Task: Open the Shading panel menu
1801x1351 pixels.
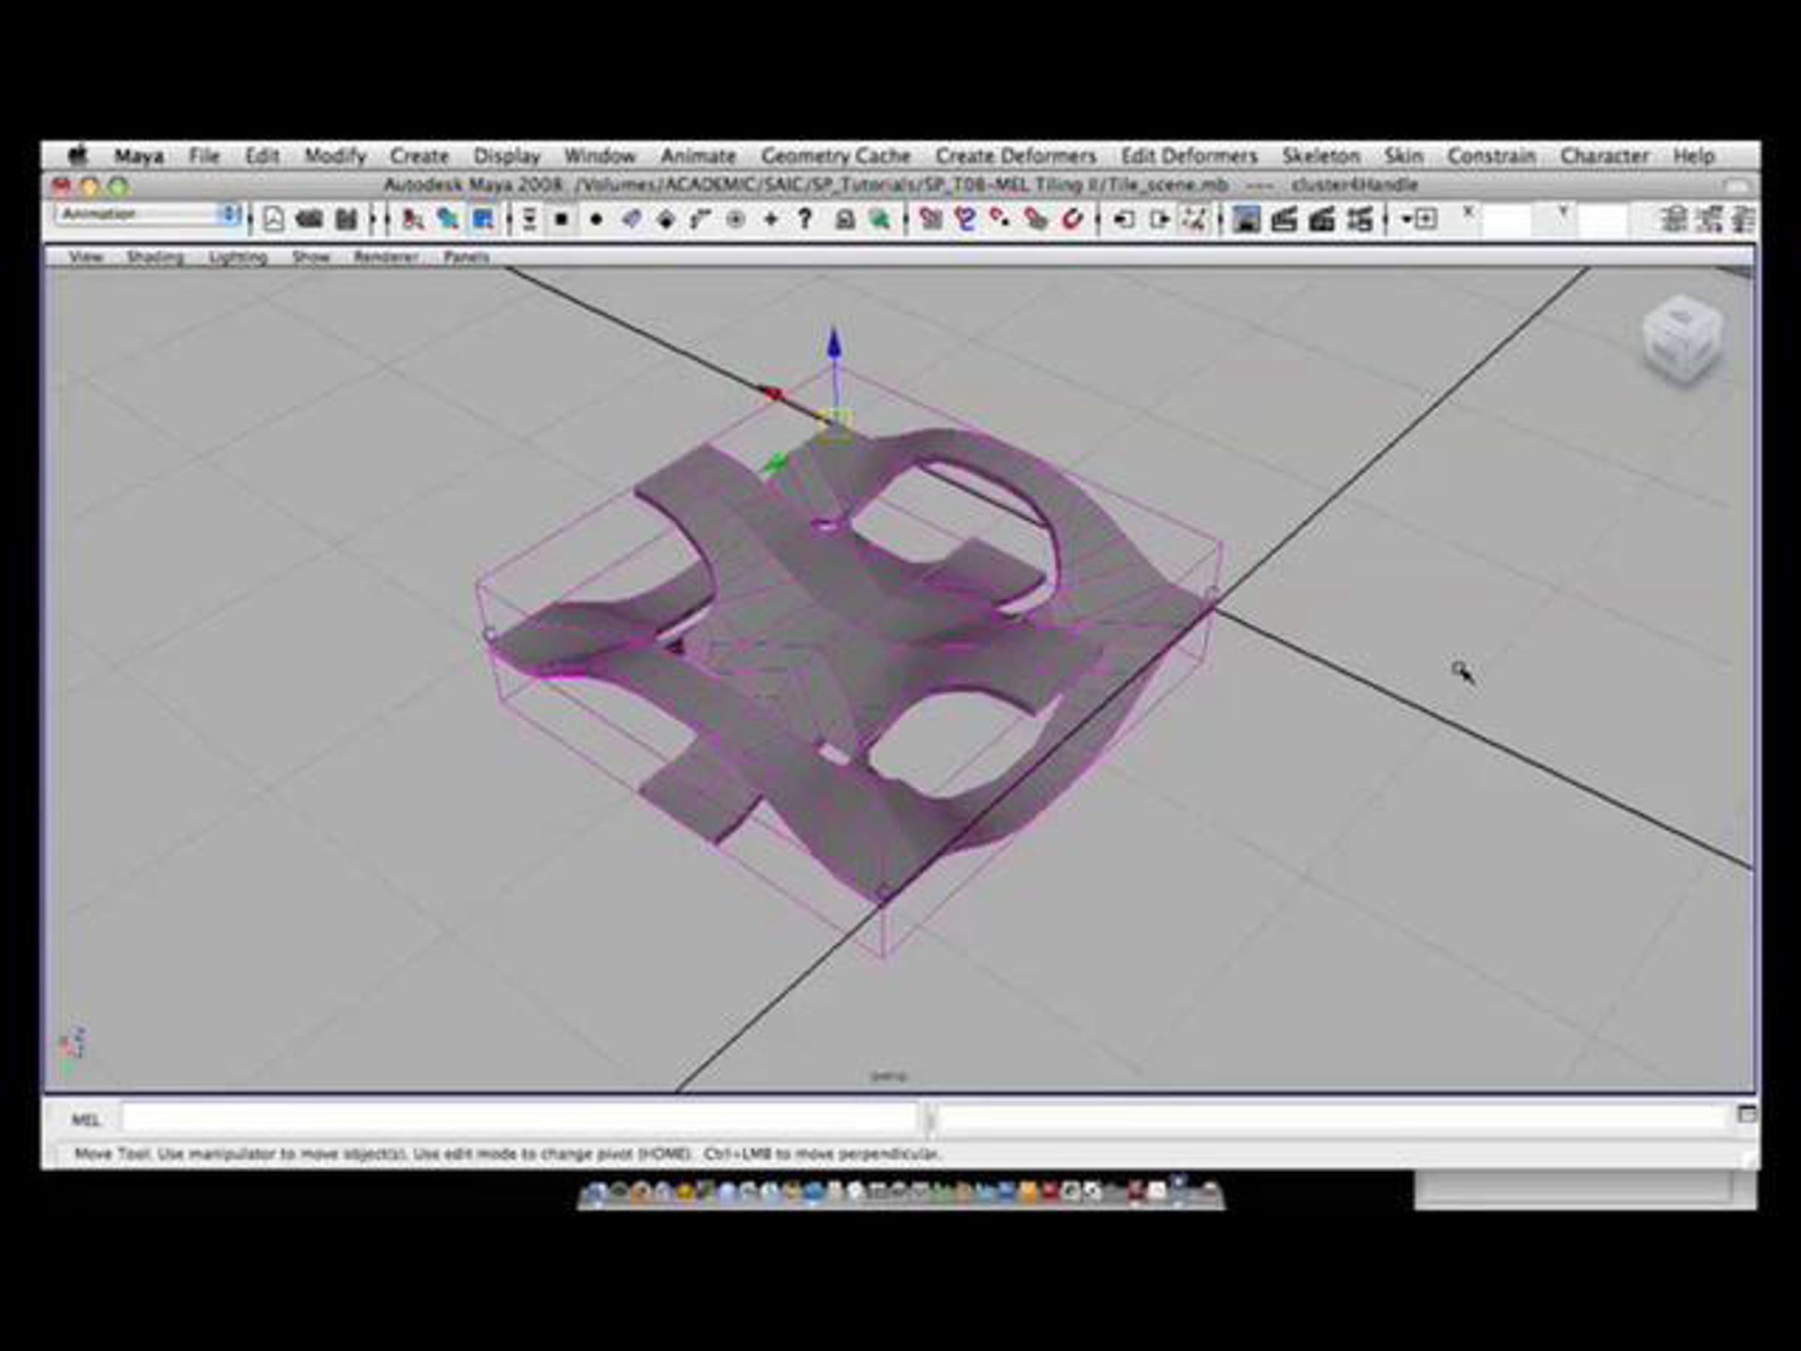Action: pos(155,257)
